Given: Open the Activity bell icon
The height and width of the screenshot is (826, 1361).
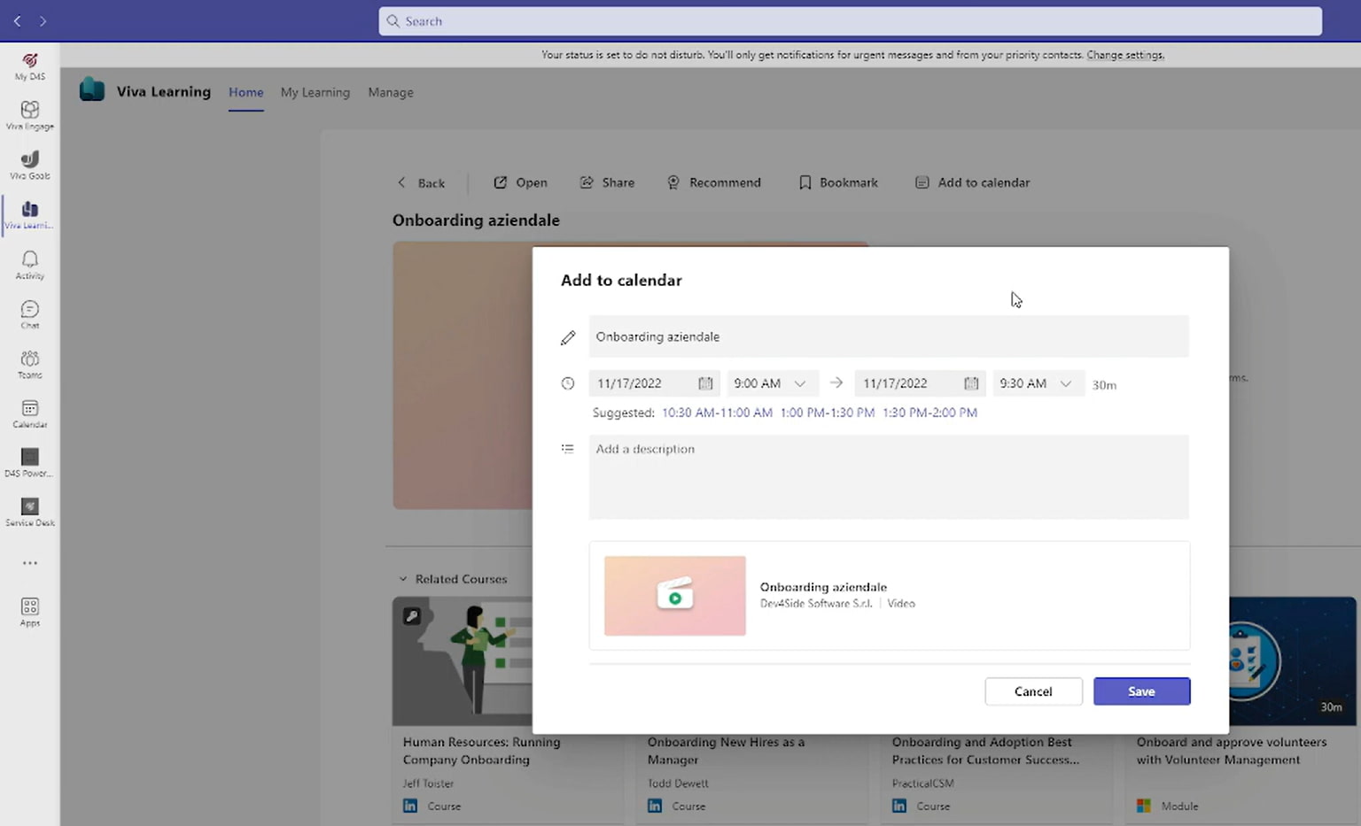Looking at the screenshot, I should (30, 264).
